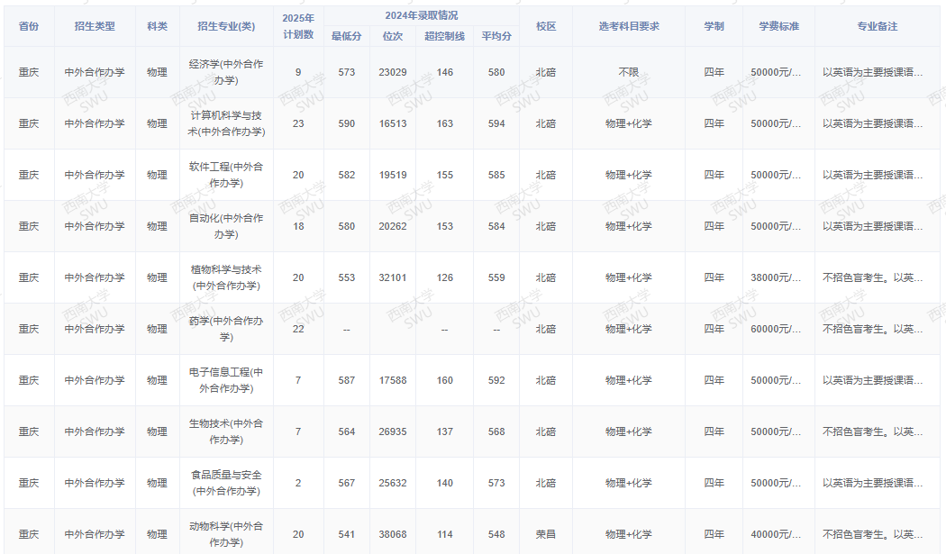
Task: Select the 招生专业(类) column header
Action: click(226, 26)
